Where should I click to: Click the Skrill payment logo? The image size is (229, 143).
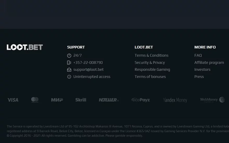81,100
